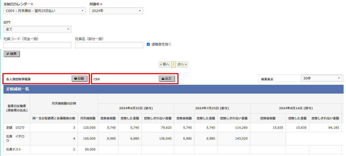Click the 2024年6月25日 (給与) column header

click(136, 108)
